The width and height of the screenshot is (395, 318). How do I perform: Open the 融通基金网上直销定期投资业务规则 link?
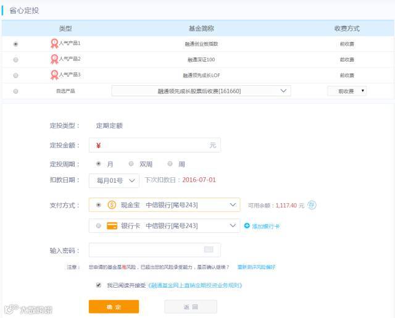(195, 285)
